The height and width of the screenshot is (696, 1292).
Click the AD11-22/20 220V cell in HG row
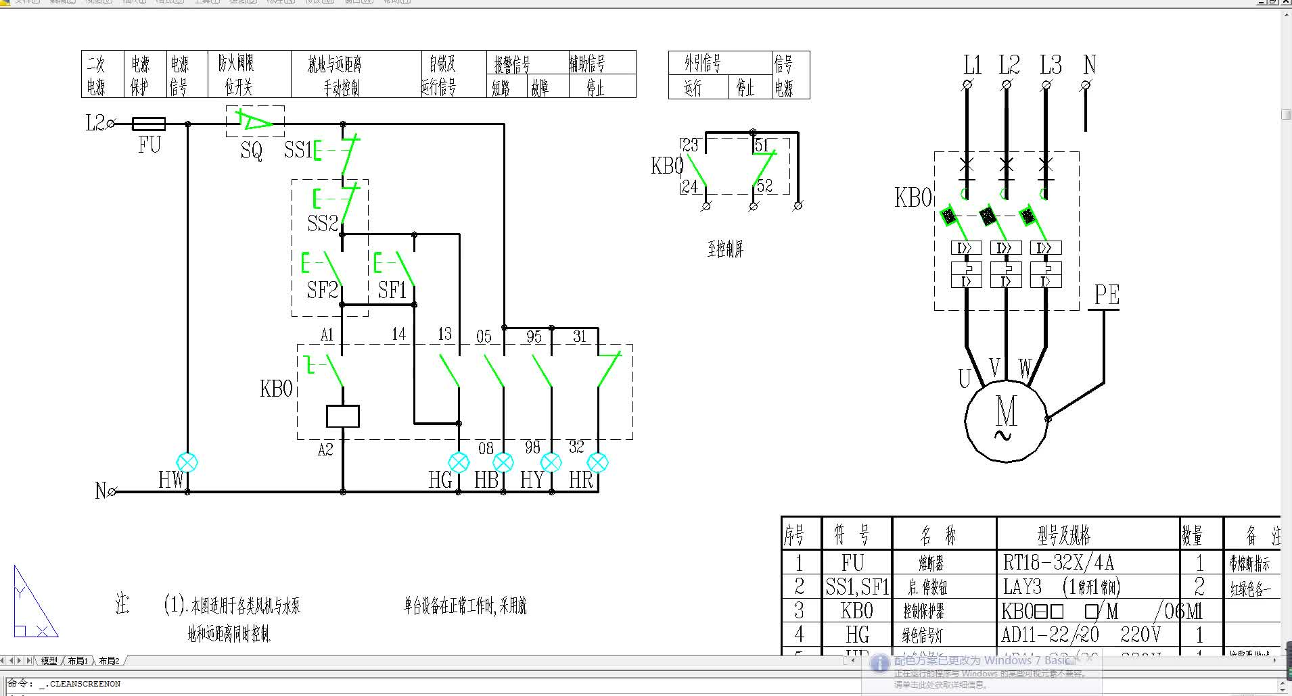click(x=1088, y=635)
